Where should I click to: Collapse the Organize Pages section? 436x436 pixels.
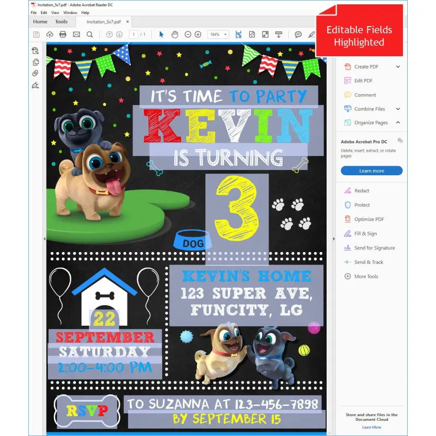pos(398,123)
